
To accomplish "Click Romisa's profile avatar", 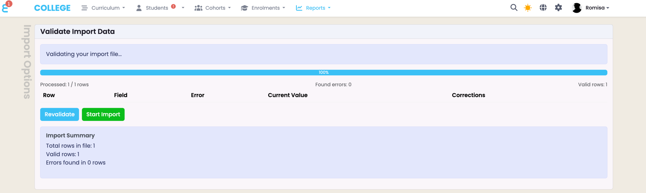I will click(577, 8).
